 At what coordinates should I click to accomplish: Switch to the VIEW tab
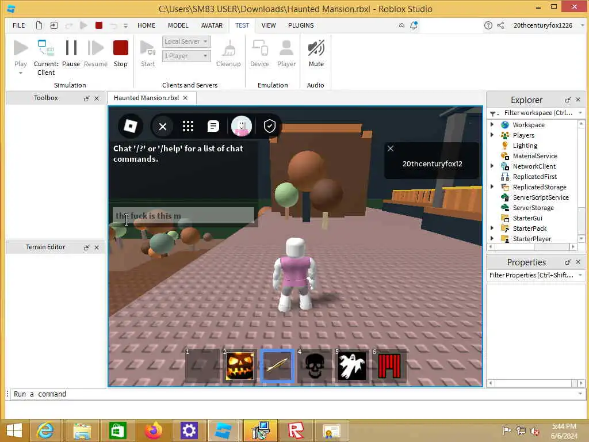pyautogui.click(x=269, y=25)
